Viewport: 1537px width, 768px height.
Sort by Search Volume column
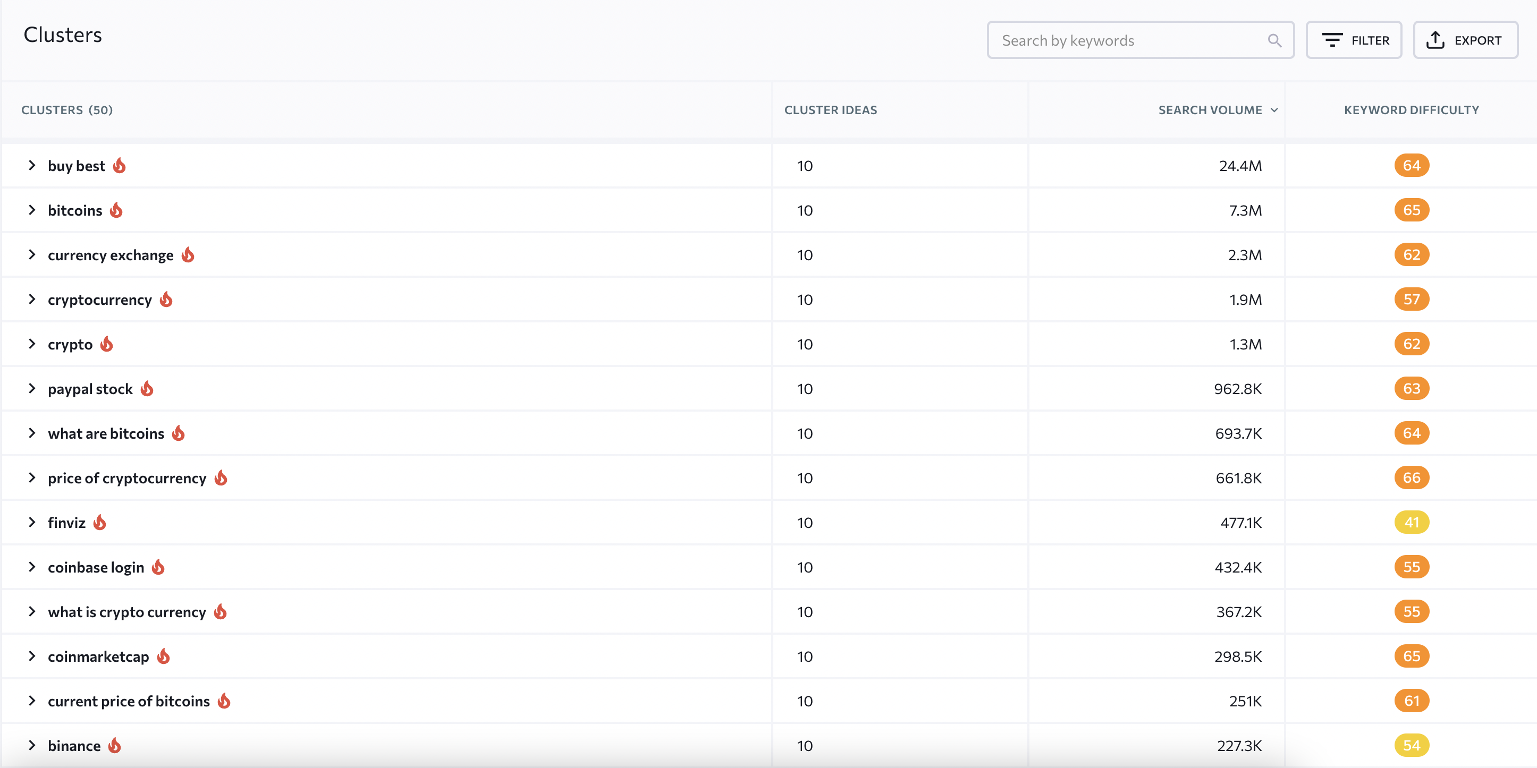coord(1218,110)
